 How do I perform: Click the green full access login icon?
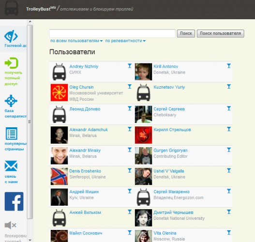(x=12, y=63)
